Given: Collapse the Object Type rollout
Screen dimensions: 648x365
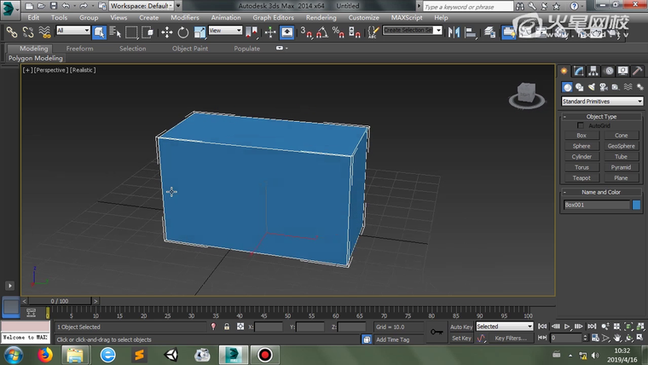Looking at the screenshot, I should pyautogui.click(x=601, y=116).
